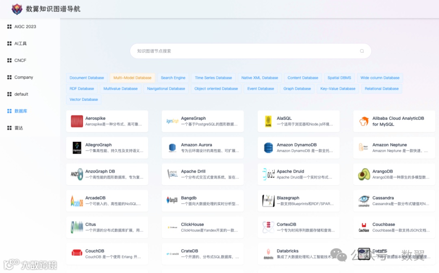This screenshot has height=273, width=439.
Task: Click the Amazon Neptune logo icon
Action: [364, 147]
